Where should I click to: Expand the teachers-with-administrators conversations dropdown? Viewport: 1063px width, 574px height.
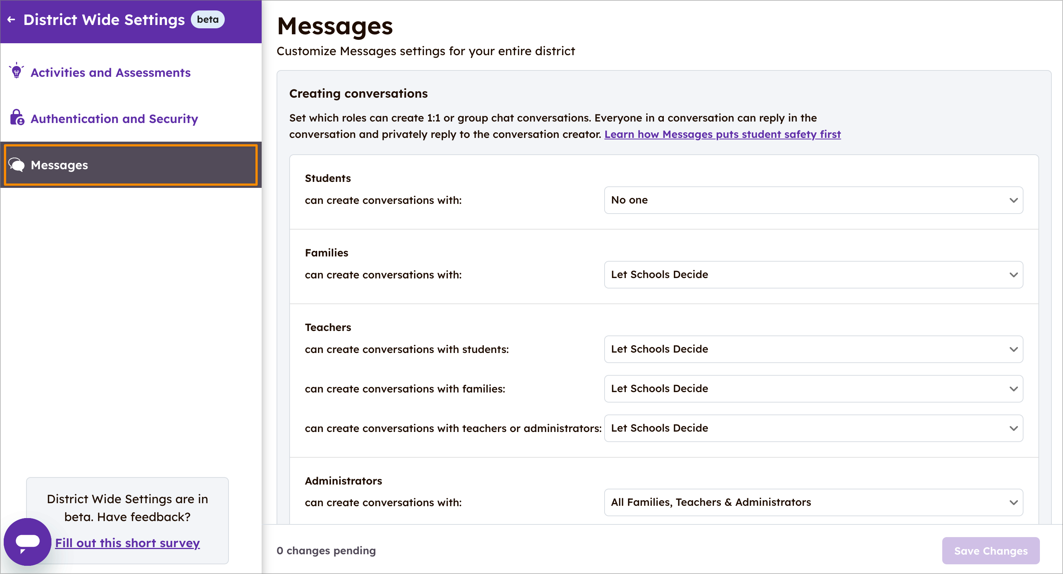click(812, 428)
